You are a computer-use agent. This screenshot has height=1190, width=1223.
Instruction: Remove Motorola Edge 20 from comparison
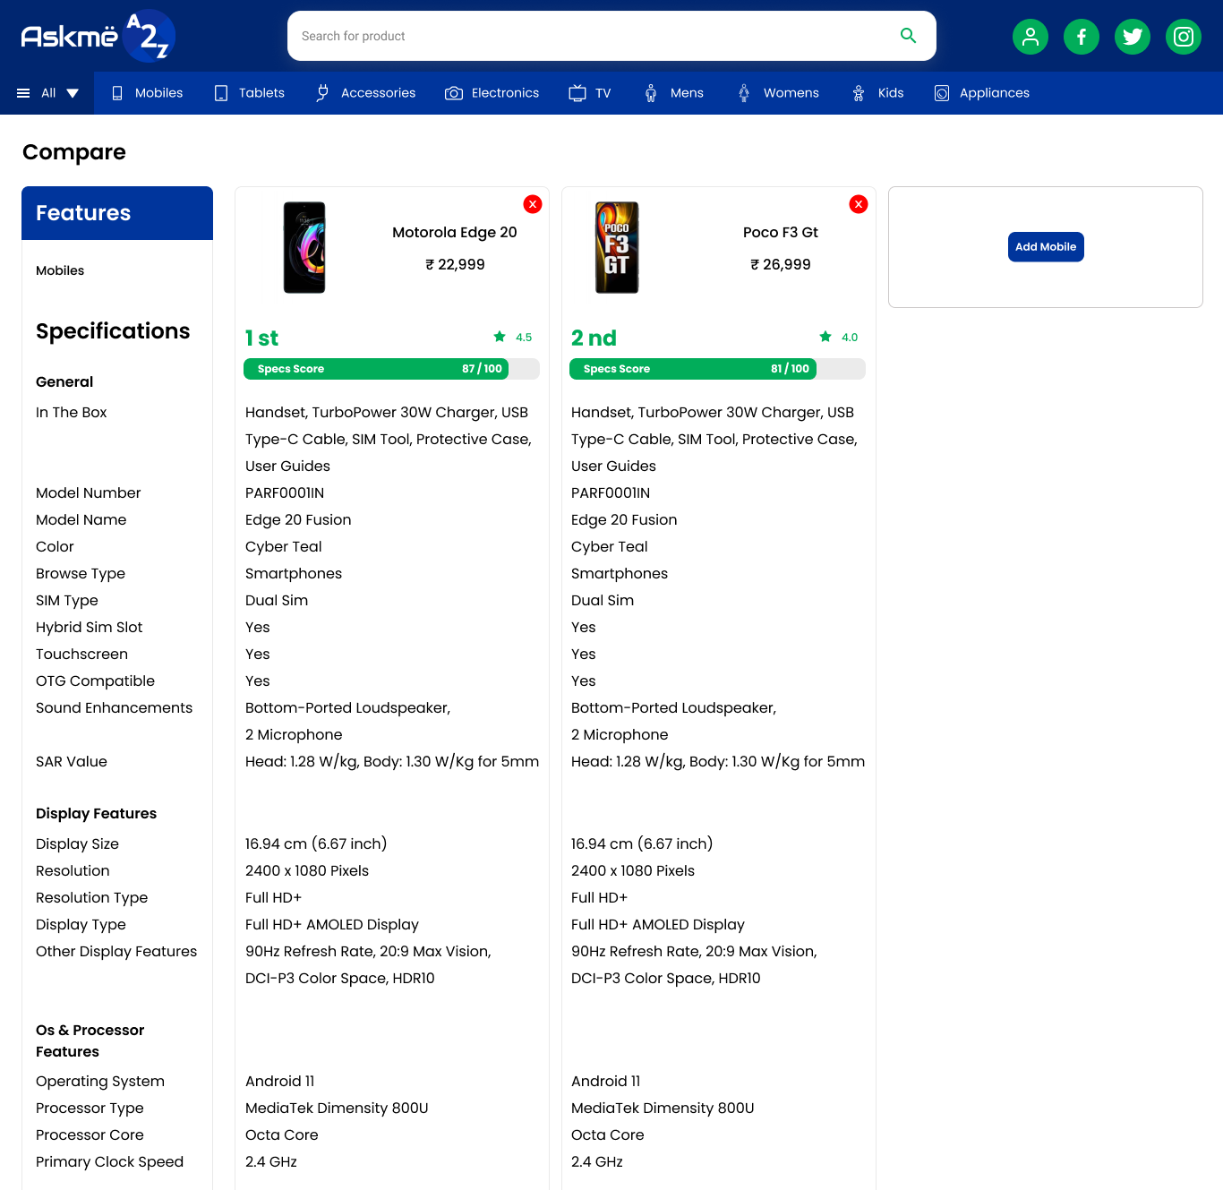pos(533,204)
